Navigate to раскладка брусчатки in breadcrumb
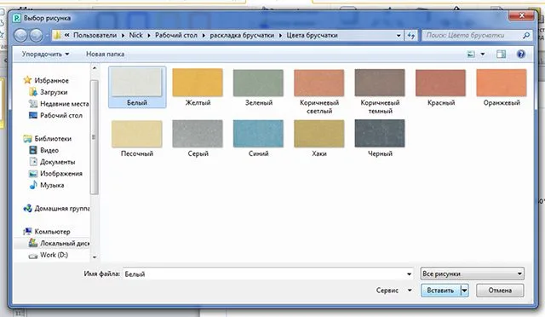Viewport: 545px width, 317px height. (242, 35)
